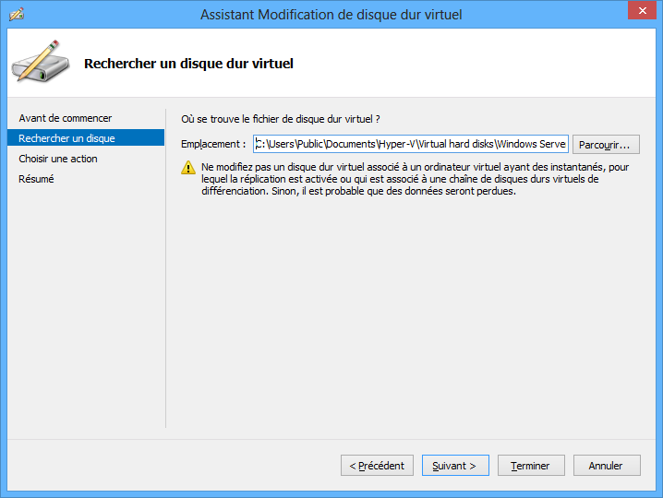
Task: Cancel the wizard with Annuler
Action: (607, 466)
